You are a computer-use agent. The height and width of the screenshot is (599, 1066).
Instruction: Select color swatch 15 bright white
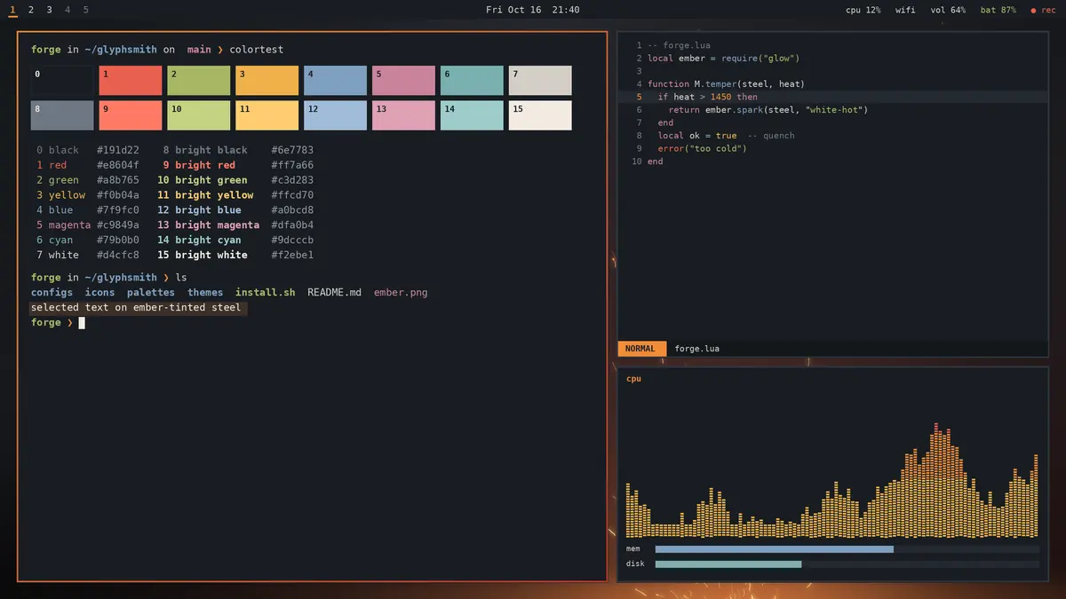coord(540,115)
